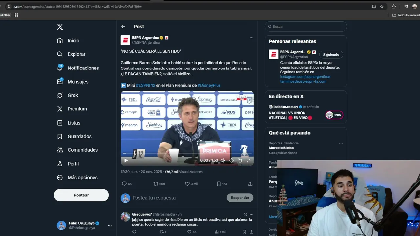Open the Grok icon on Gescuervo7 reply
Screen dimensions: 420x236
point(245,214)
